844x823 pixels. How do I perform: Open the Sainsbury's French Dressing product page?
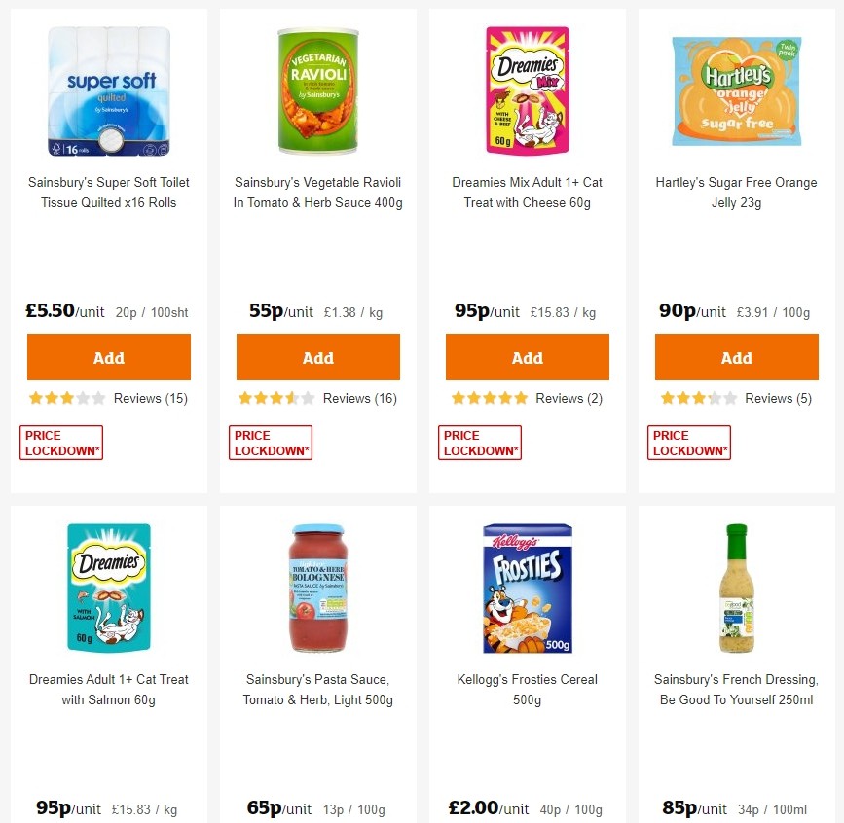(736, 690)
